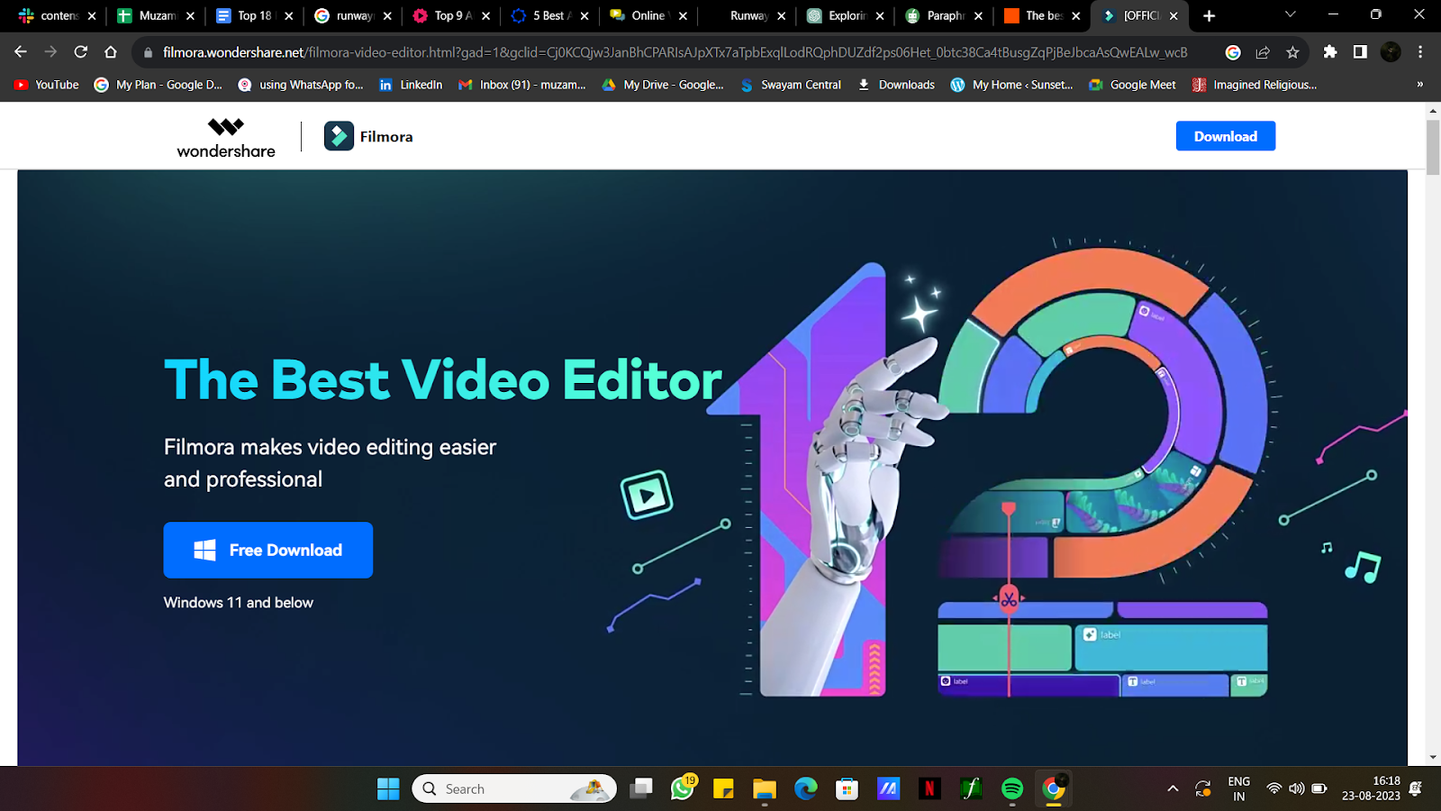Open Netflix from taskbar
The image size is (1441, 811).
pyautogui.click(x=929, y=788)
